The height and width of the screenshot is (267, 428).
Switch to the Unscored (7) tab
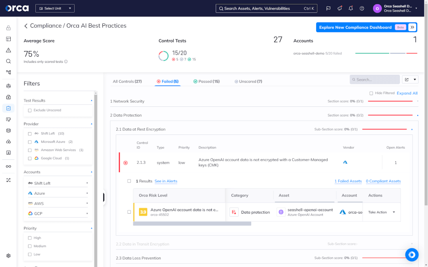(248, 81)
